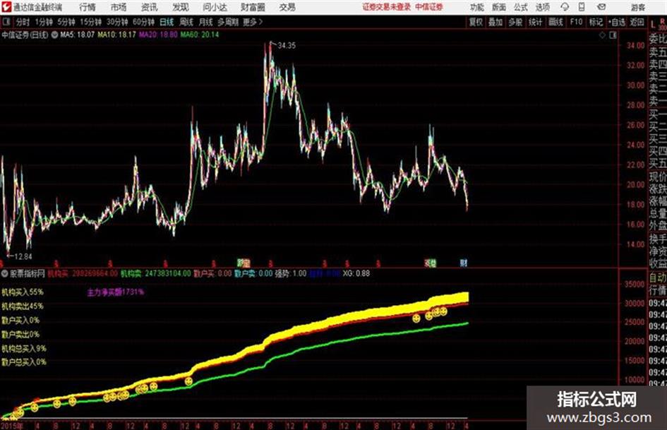Open the 版面 menu
Screen dimensions: 667x430
(x=498, y=7)
